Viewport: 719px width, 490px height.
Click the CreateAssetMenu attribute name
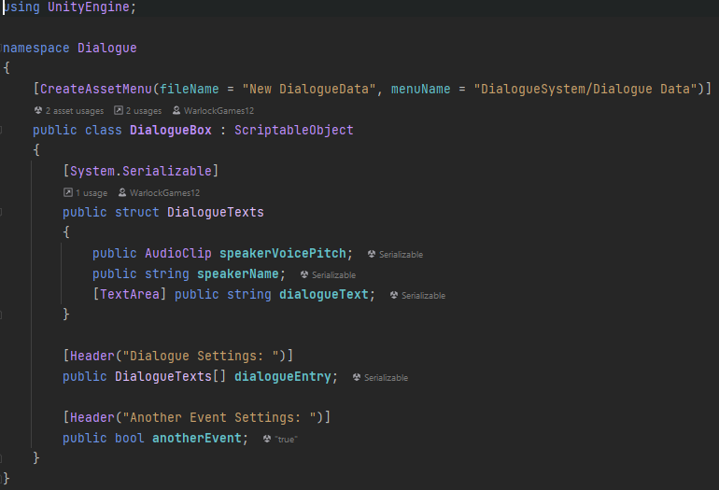[x=97, y=89]
